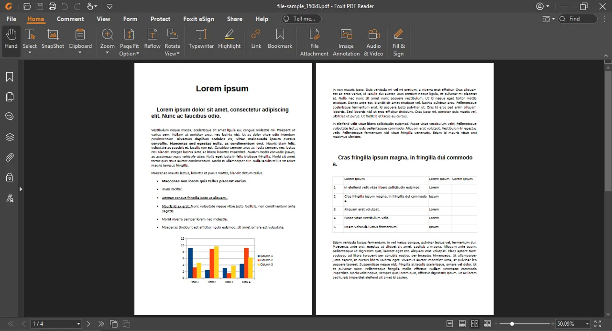
Task: Open the Help tab
Action: pyautogui.click(x=262, y=19)
